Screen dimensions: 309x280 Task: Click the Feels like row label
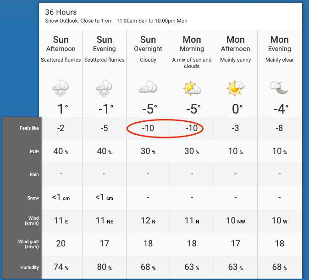coord(29,128)
